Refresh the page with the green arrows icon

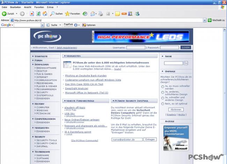[x=38, y=14]
